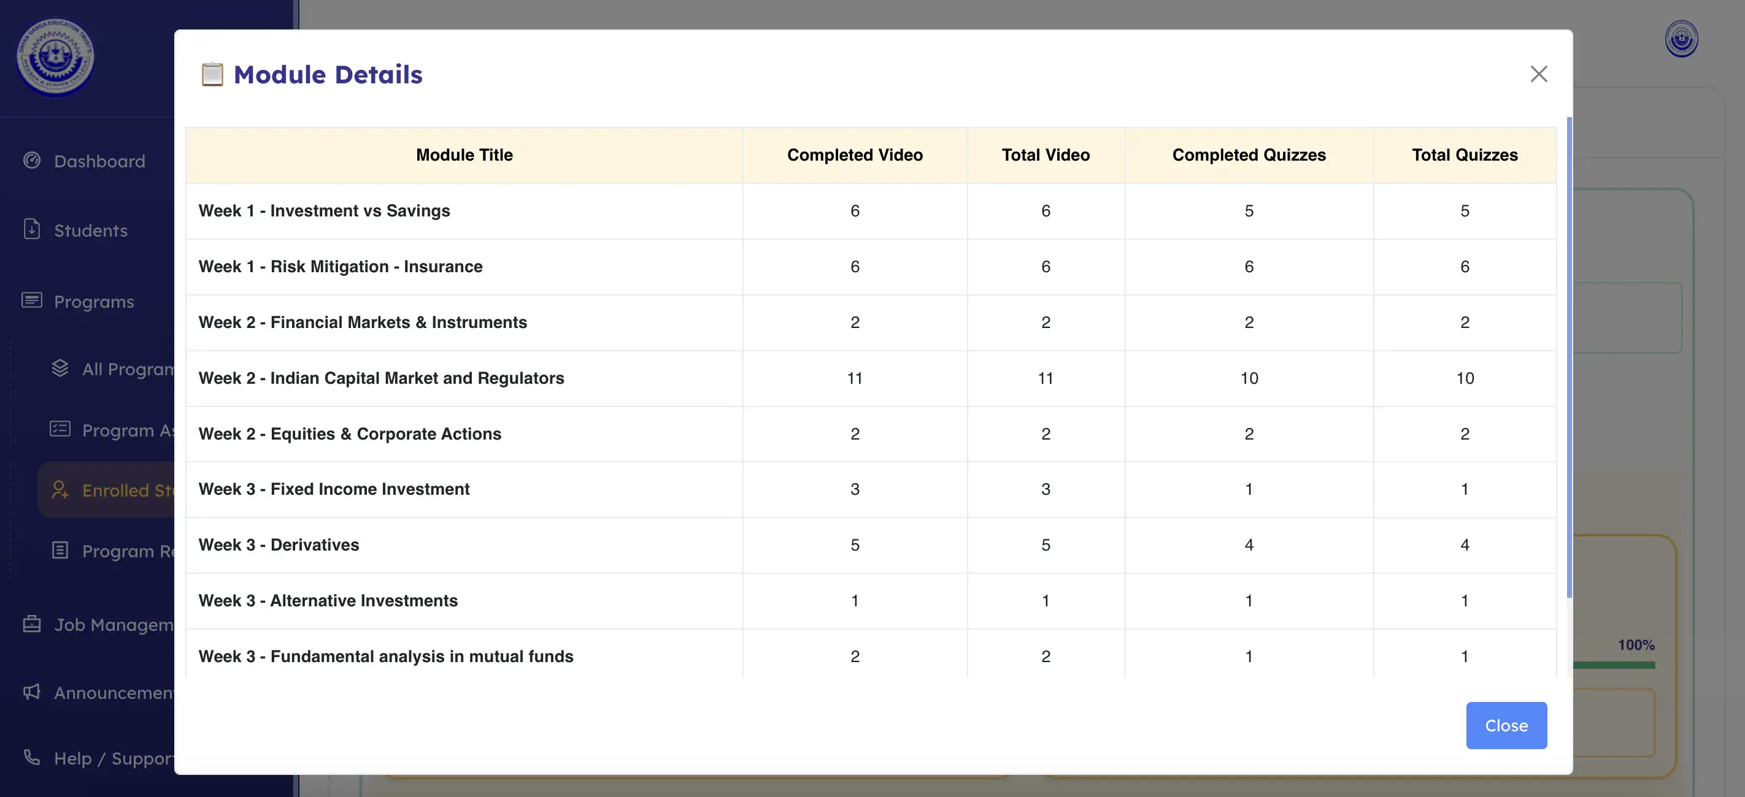Open Dashboard from the sidebar

(x=99, y=161)
